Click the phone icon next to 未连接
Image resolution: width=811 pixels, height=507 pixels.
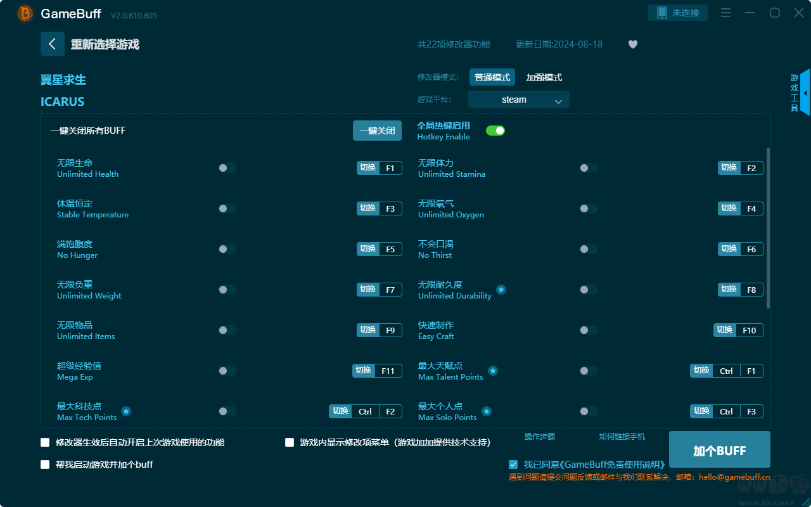[662, 13]
